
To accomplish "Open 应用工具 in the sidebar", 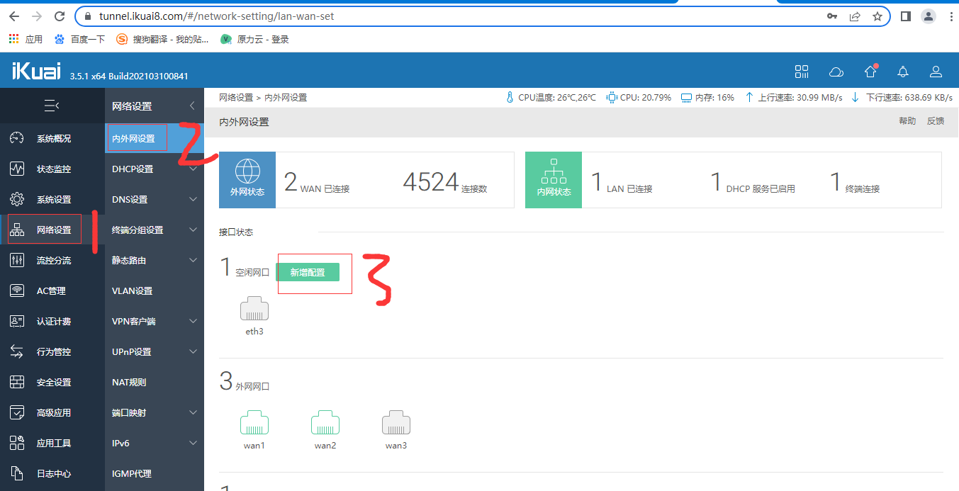I will [x=52, y=443].
